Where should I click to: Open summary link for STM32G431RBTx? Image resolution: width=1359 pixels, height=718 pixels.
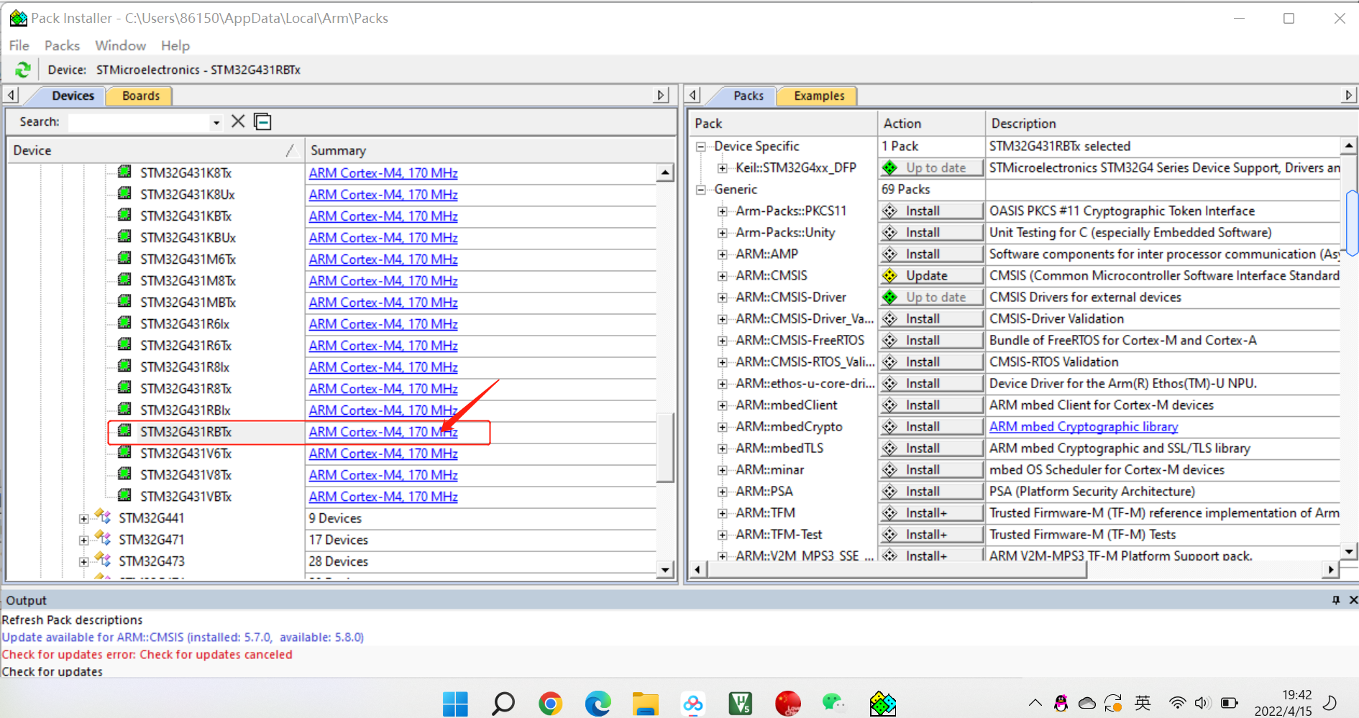[x=383, y=431]
